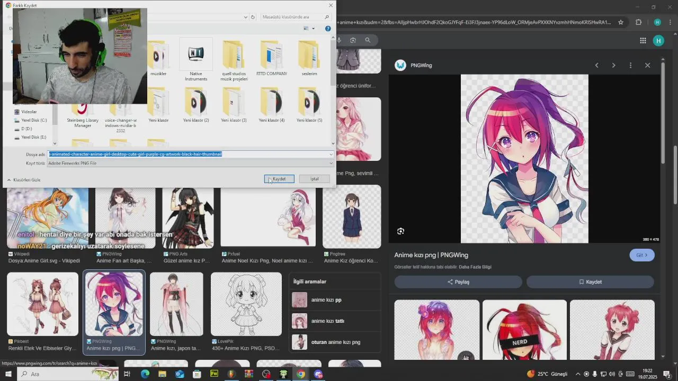Screen dimensions: 678x381
Task: Open the three-dot menu in preview panel
Action: 630,65
